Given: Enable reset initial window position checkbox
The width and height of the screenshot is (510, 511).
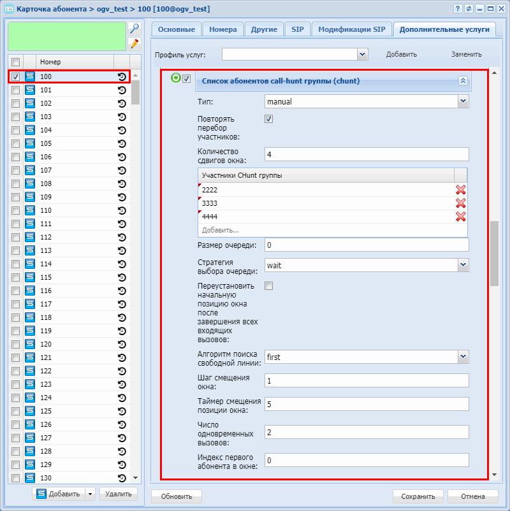Looking at the screenshot, I should [268, 286].
